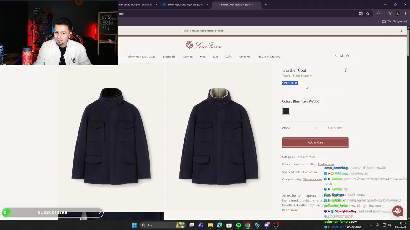Select the Blue Navy color swatch
The height and width of the screenshot is (230, 410).
(x=286, y=111)
